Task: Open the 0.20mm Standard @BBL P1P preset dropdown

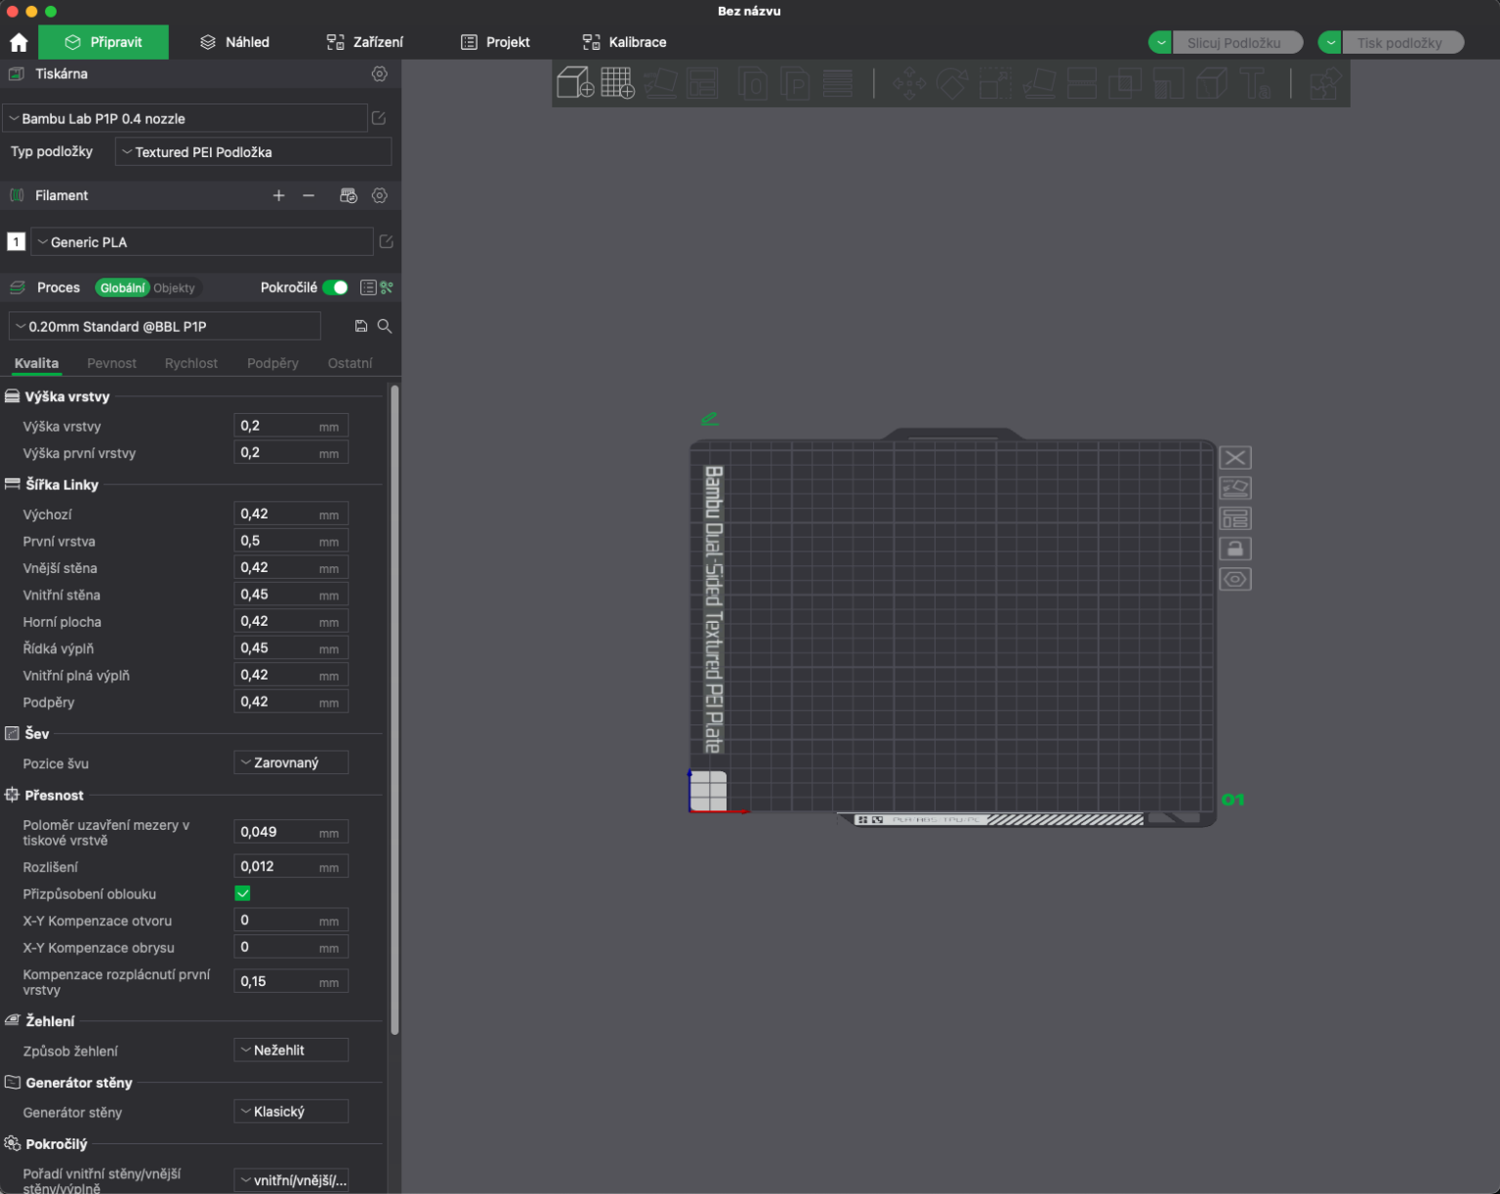Action: pyautogui.click(x=165, y=326)
